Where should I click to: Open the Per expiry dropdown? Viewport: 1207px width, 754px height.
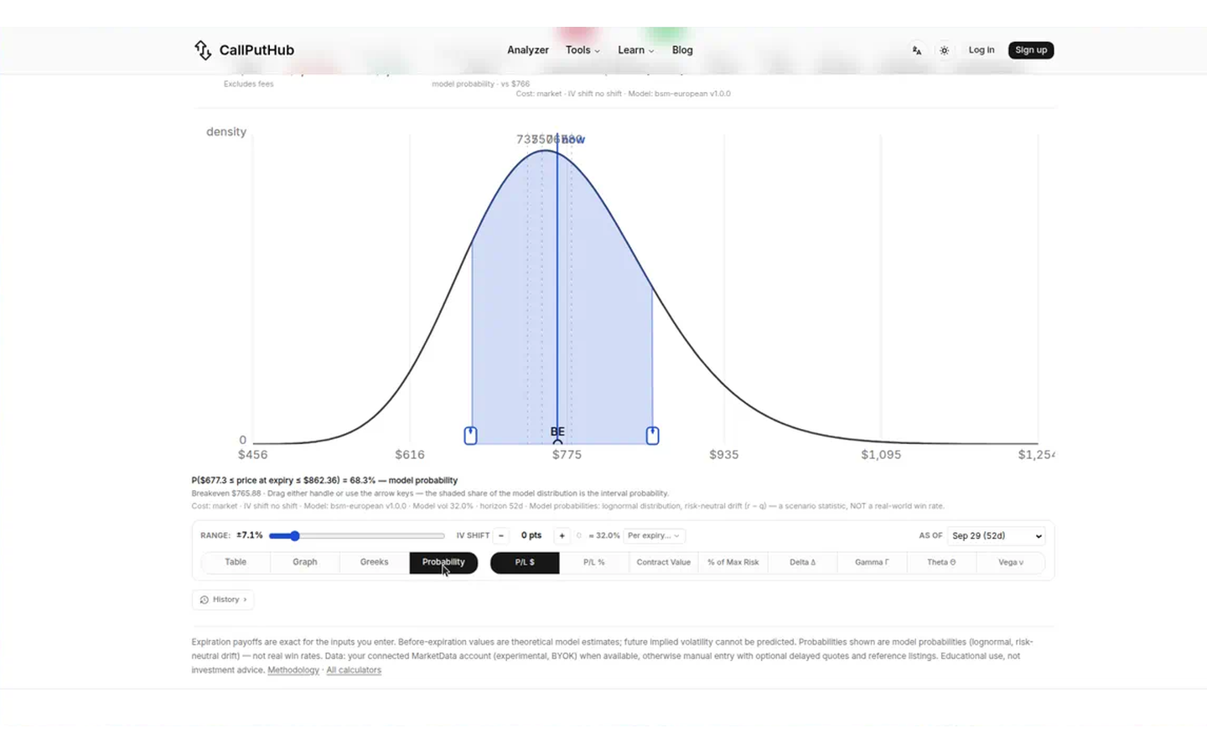click(654, 535)
